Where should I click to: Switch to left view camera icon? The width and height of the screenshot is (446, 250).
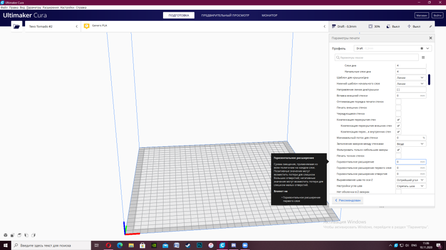tap(27, 235)
